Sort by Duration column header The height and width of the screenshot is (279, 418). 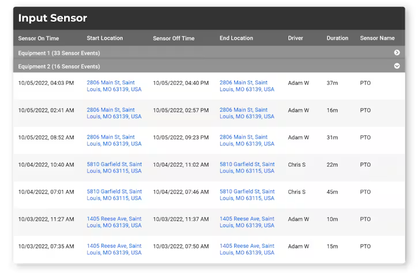337,38
